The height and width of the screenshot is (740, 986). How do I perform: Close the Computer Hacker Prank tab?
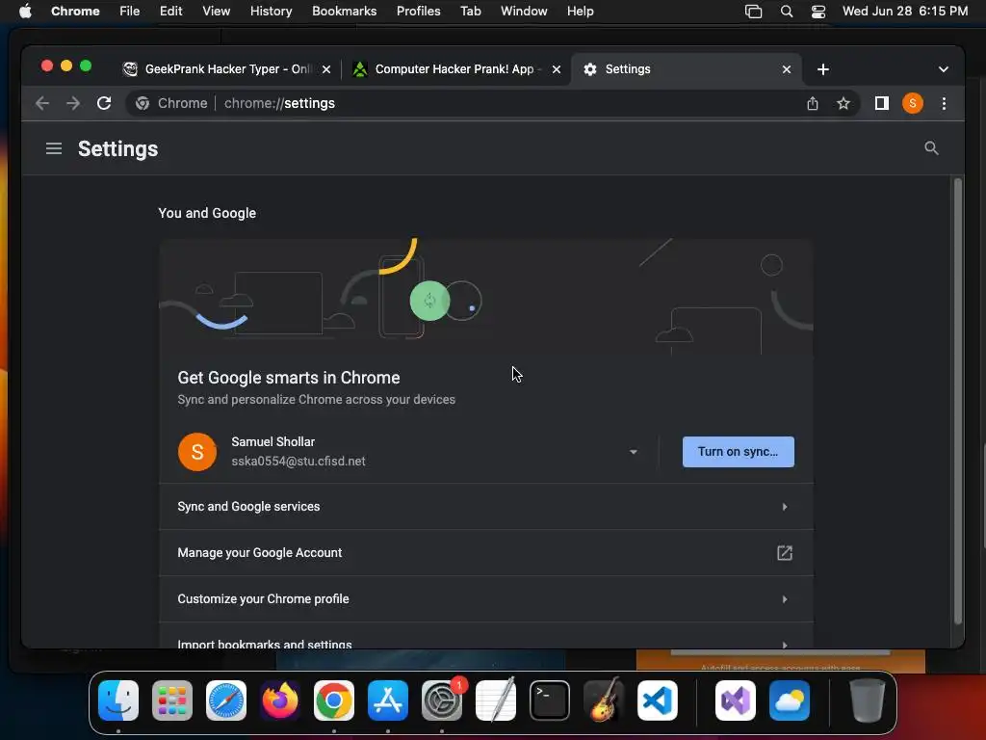(556, 69)
